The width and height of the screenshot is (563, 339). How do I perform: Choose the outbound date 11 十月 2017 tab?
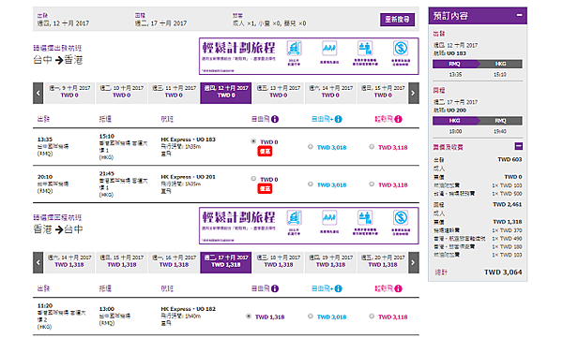(174, 93)
